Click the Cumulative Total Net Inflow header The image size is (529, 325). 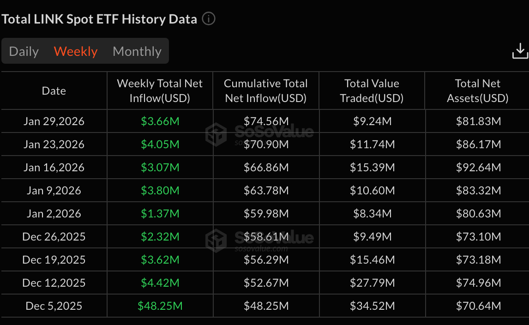point(266,91)
